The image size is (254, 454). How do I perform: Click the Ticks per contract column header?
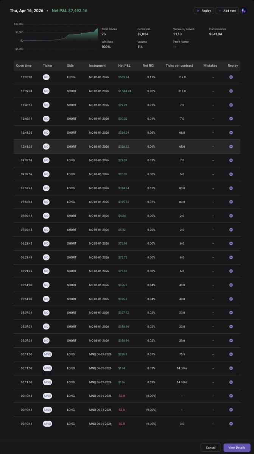click(179, 66)
